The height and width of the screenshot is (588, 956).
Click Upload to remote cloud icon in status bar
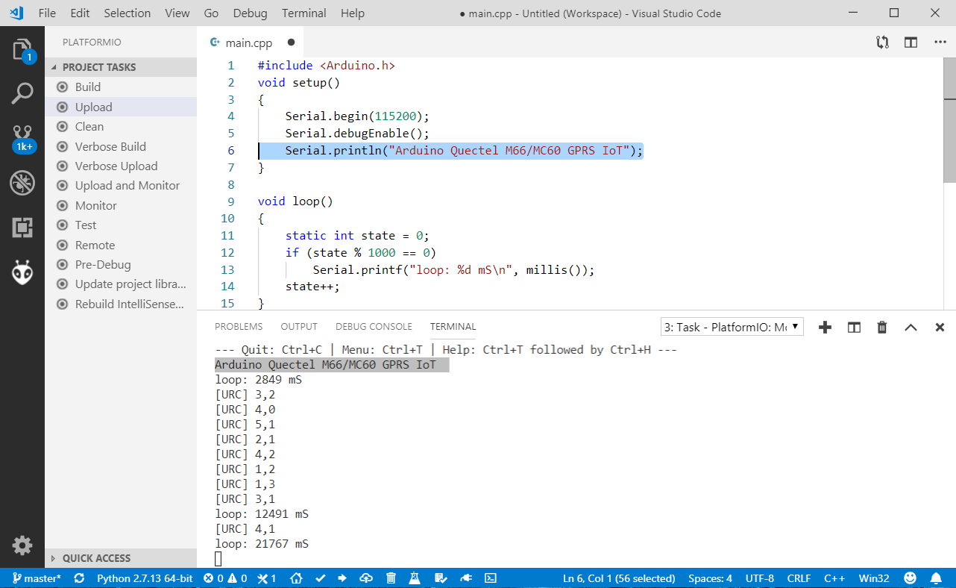click(366, 578)
